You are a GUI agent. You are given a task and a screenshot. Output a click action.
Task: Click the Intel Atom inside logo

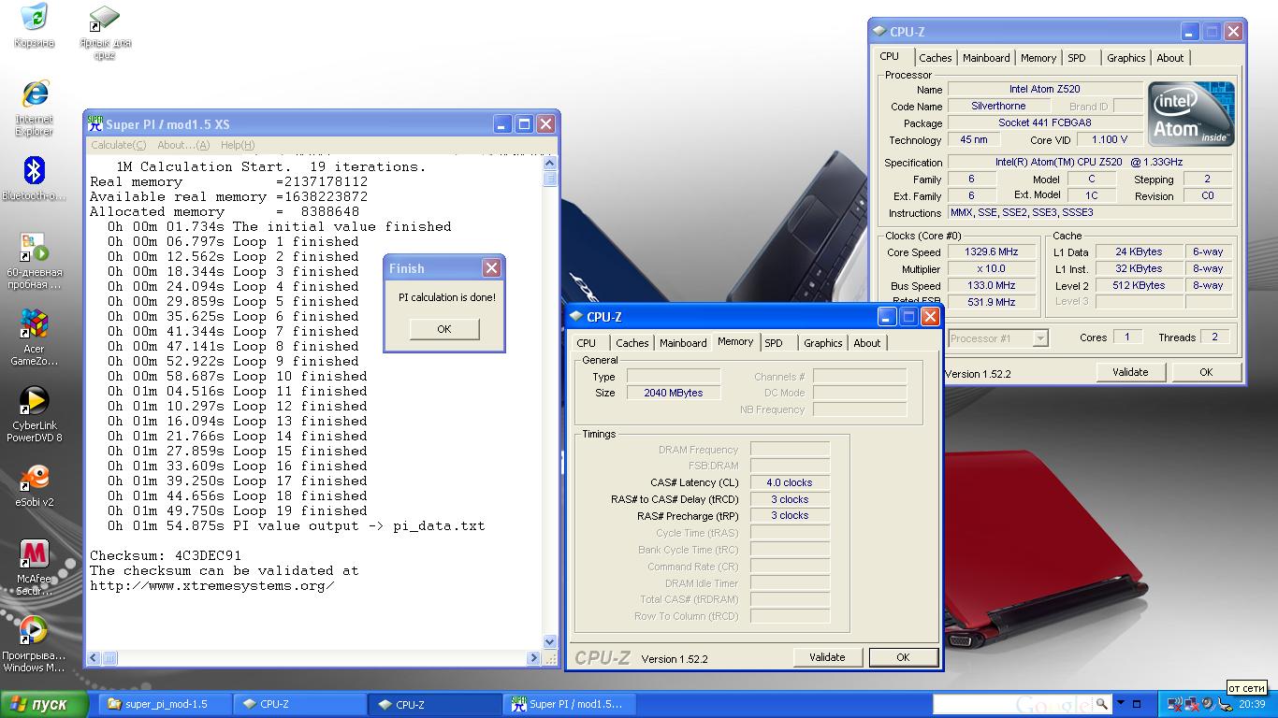click(1191, 114)
